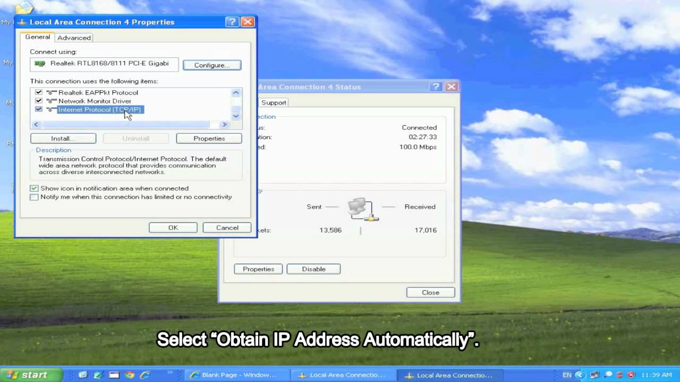This screenshot has width=680, height=382.
Task: Click horizontal scrollbar thumb in items list
Action: (126, 124)
